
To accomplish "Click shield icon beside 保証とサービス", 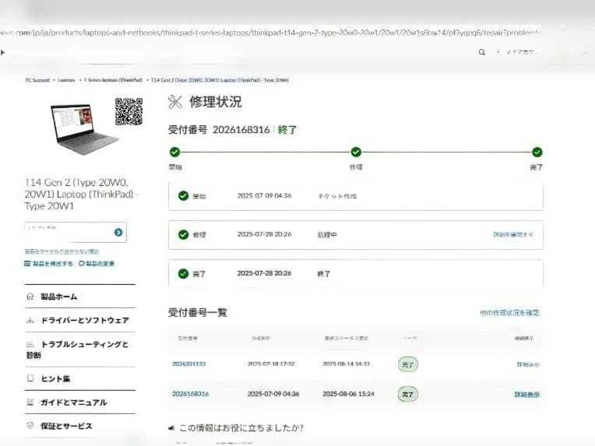I will click(30, 426).
